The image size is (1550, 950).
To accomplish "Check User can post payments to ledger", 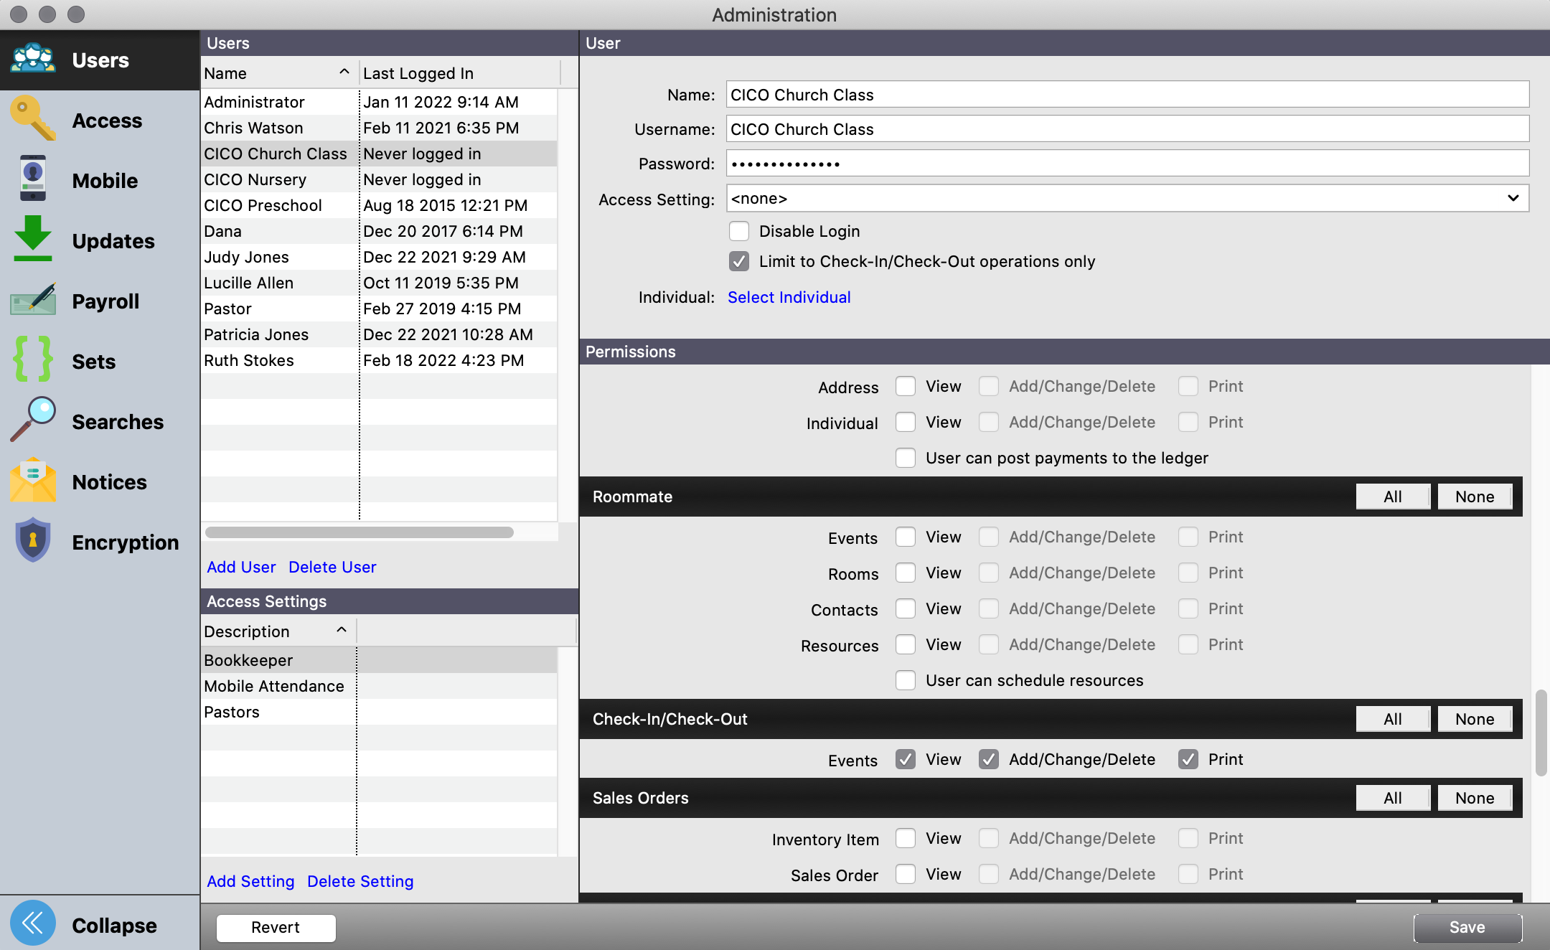I will coord(906,458).
